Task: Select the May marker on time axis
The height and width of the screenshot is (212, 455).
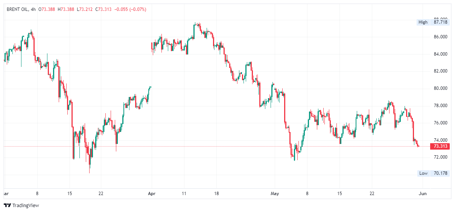Action: (274, 194)
